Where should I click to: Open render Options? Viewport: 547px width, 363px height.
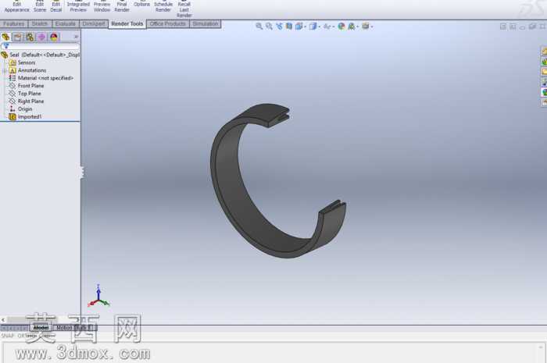pos(141,5)
